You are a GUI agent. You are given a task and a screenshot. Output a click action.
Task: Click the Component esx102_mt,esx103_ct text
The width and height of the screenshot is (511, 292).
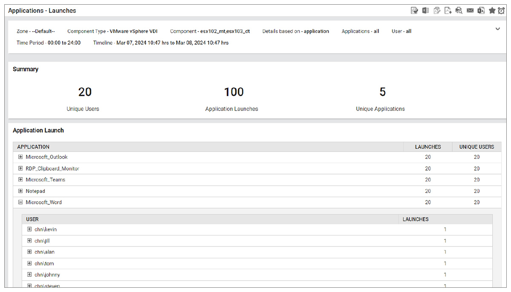click(x=210, y=31)
